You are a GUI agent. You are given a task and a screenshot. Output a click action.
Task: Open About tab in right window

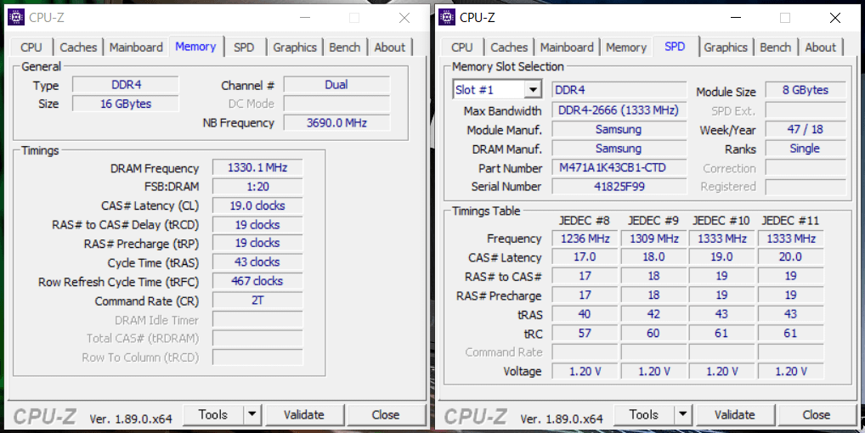(x=820, y=48)
